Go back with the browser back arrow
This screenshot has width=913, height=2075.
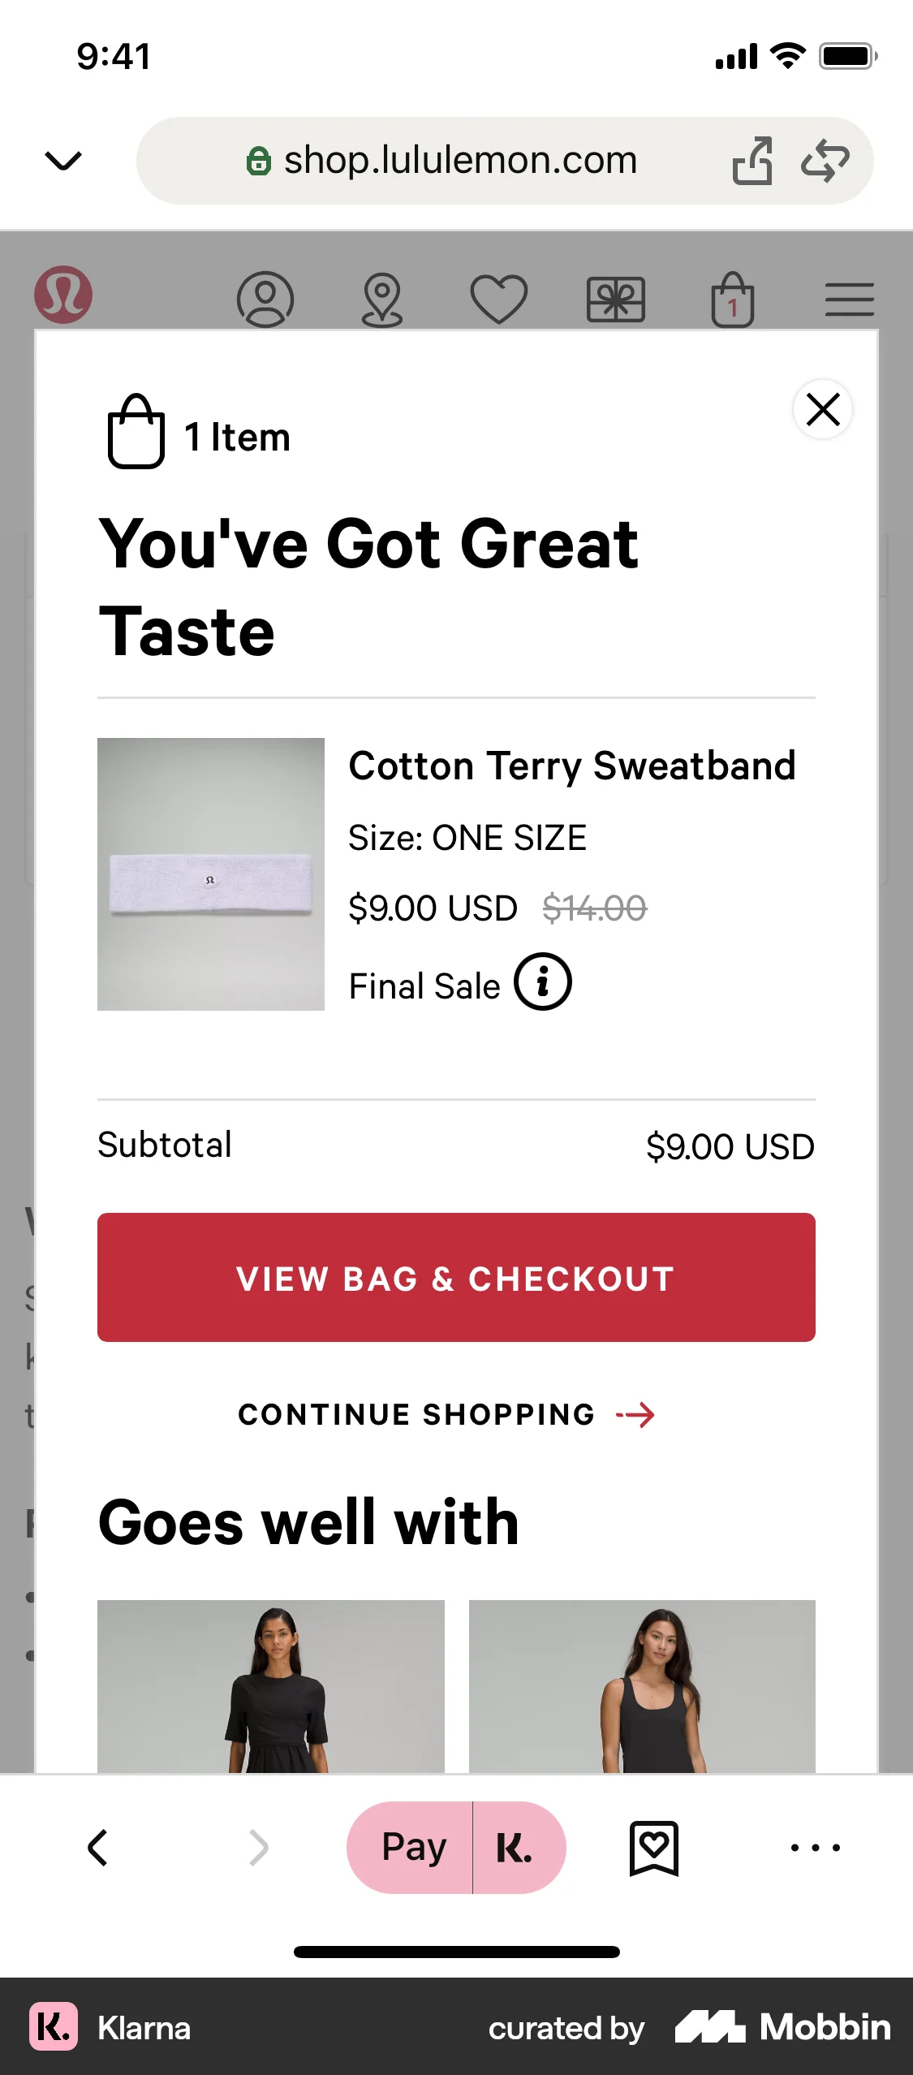point(98,1848)
